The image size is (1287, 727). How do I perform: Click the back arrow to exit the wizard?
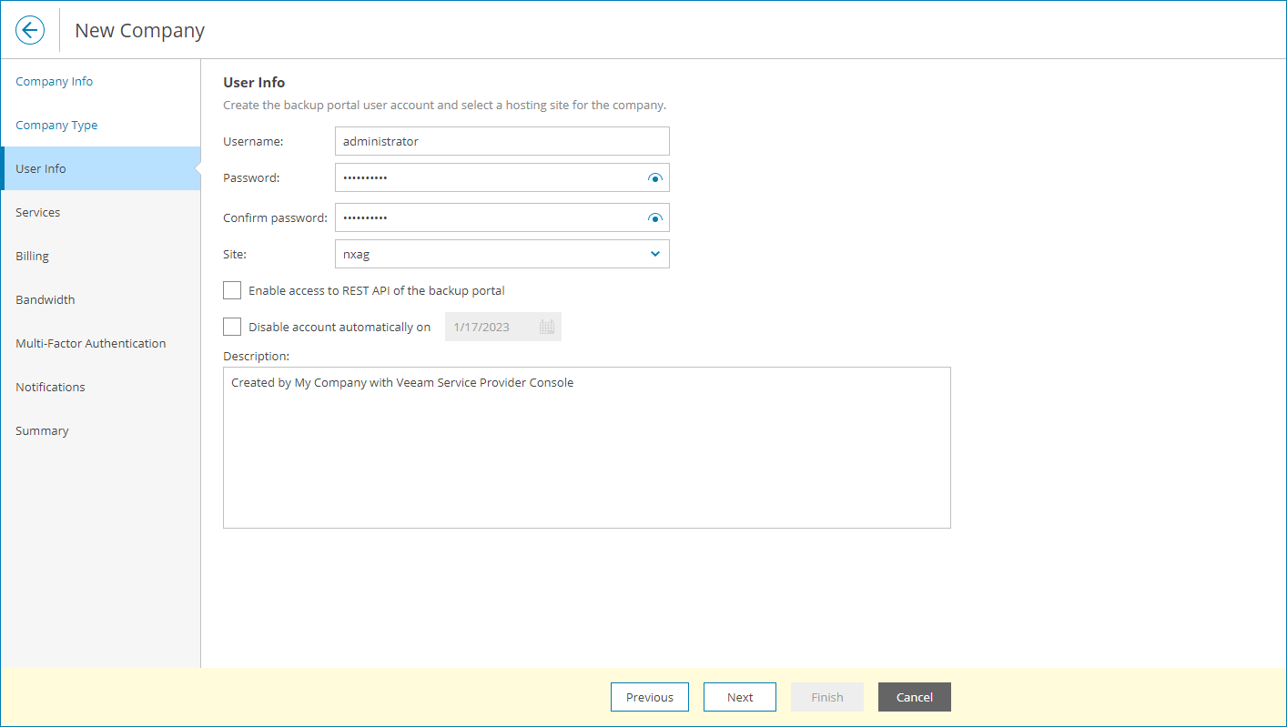click(x=30, y=29)
